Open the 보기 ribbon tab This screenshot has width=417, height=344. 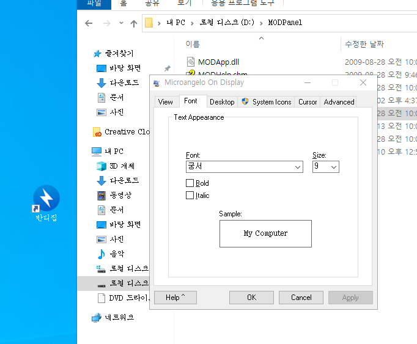[185, 3]
